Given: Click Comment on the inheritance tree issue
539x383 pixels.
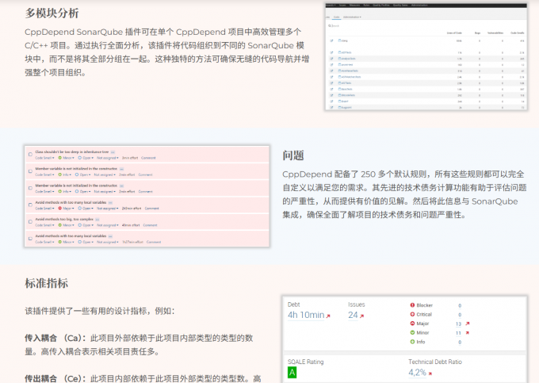Looking at the screenshot, I should pos(148,158).
